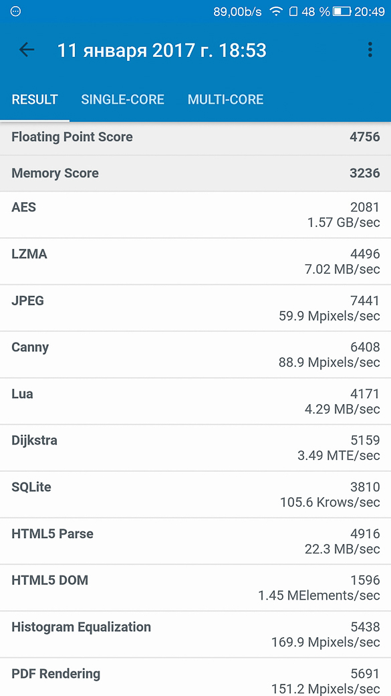391x696 pixels.
Task: Select the Dijkstra benchmark row
Action: click(195, 448)
